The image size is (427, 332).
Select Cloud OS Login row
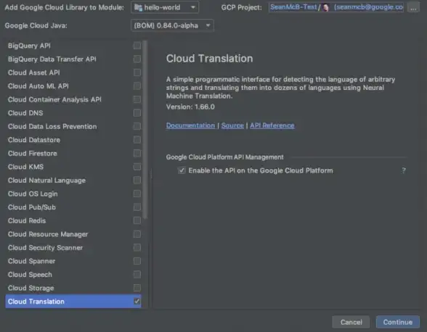73,194
